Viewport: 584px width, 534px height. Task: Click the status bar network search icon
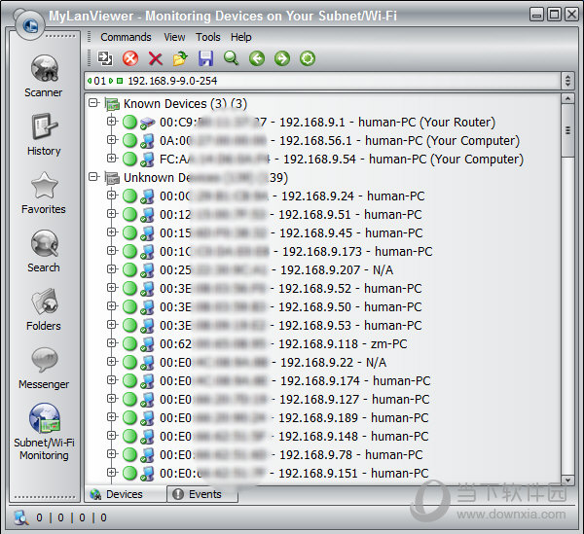pos(21,517)
